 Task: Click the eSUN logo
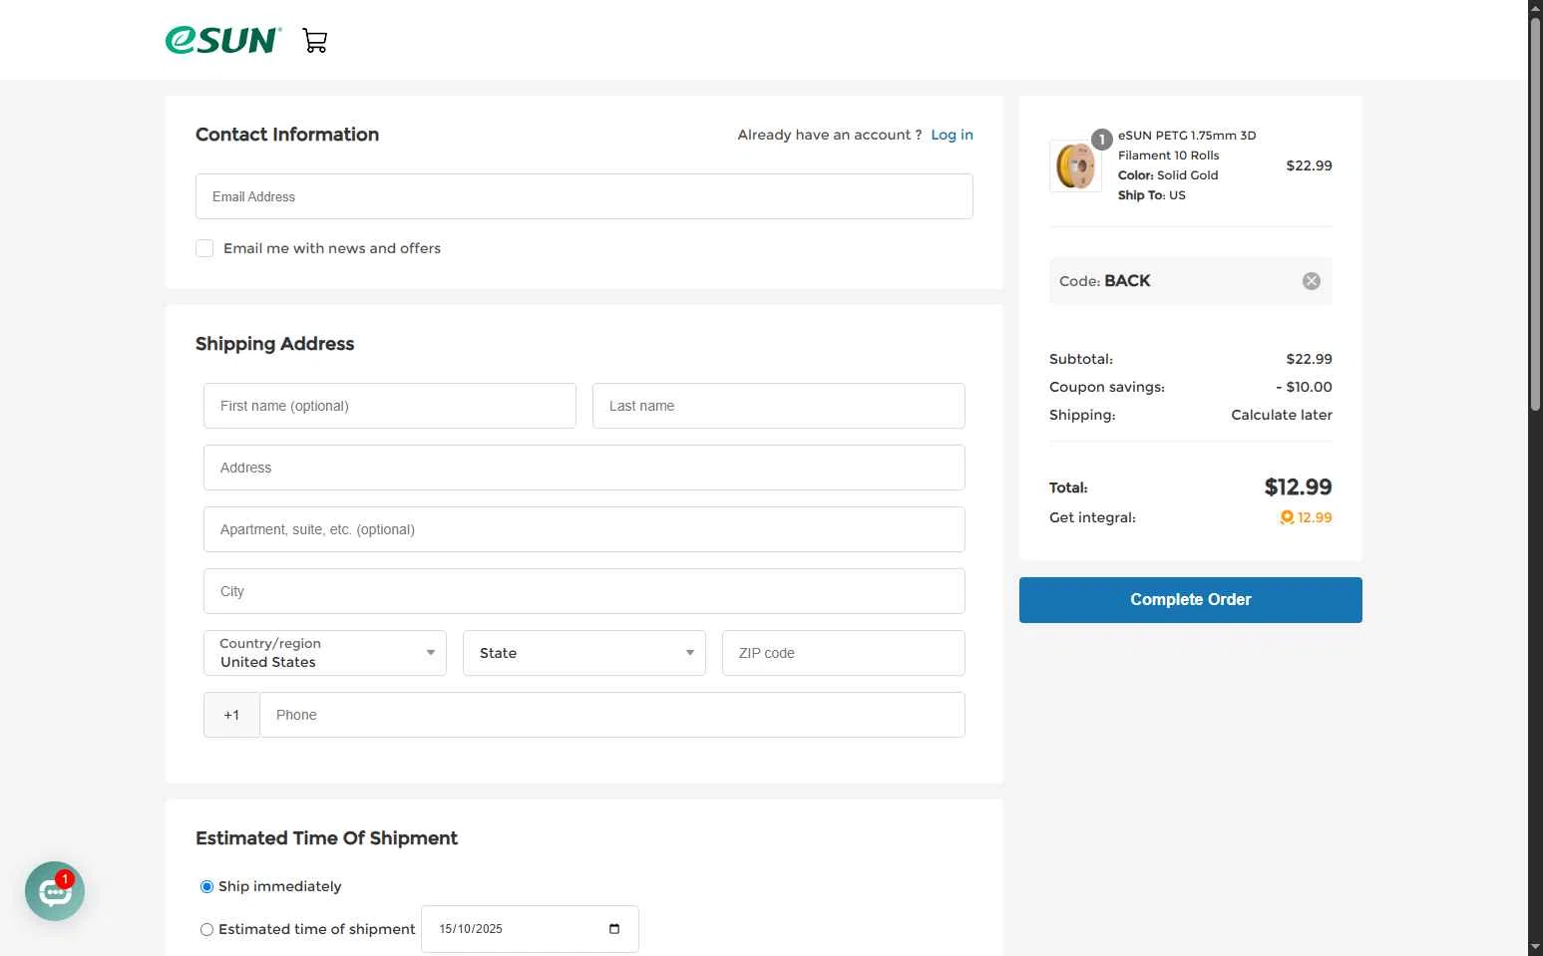tap(223, 40)
